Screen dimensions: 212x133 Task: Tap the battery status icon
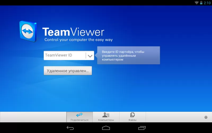point(201,3)
